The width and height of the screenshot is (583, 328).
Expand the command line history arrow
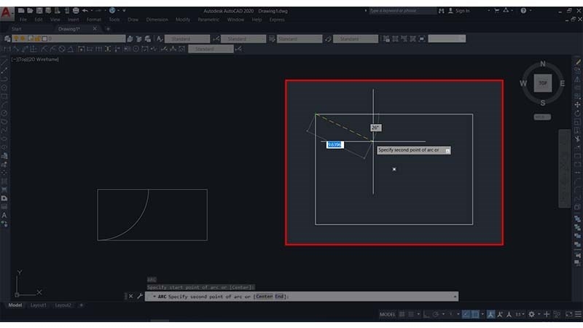point(455,297)
